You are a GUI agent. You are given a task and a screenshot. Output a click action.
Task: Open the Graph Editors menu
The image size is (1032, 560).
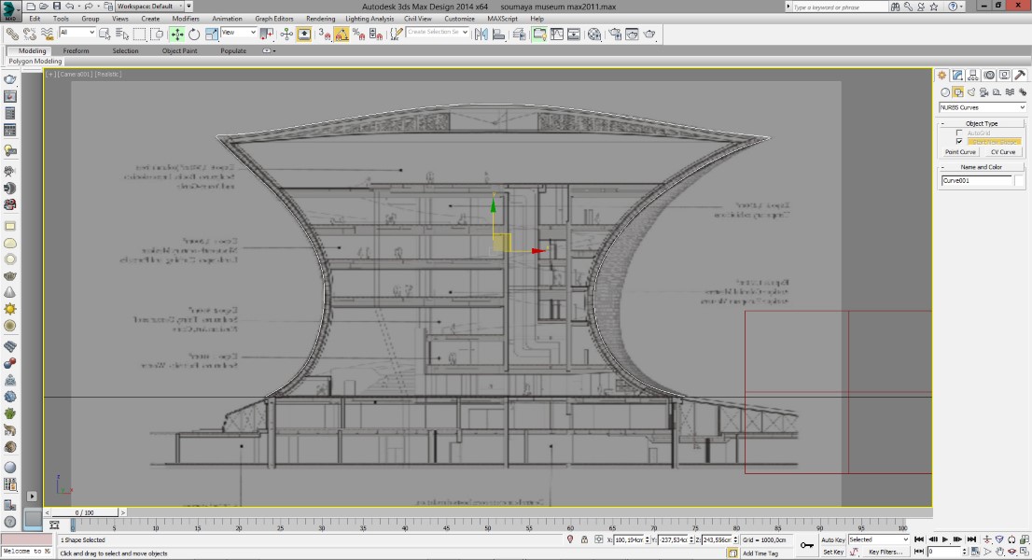click(x=273, y=19)
